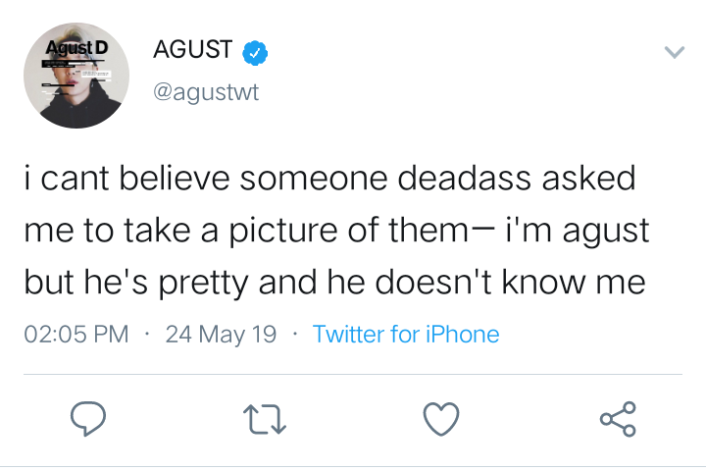Viewport: 706px width, 471px height.
Task: Open the @agustwt handle
Action: (x=206, y=92)
